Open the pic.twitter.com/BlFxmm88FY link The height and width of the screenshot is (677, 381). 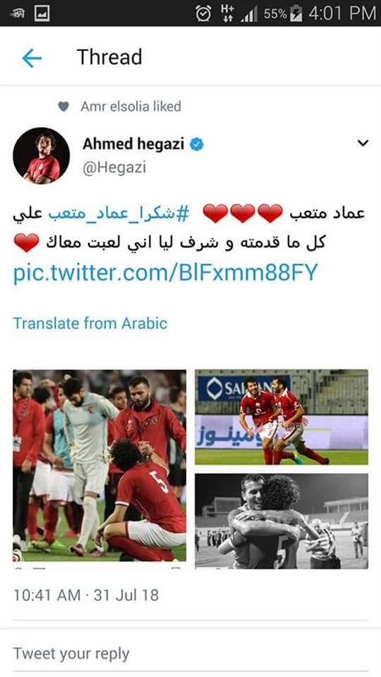pyautogui.click(x=165, y=272)
